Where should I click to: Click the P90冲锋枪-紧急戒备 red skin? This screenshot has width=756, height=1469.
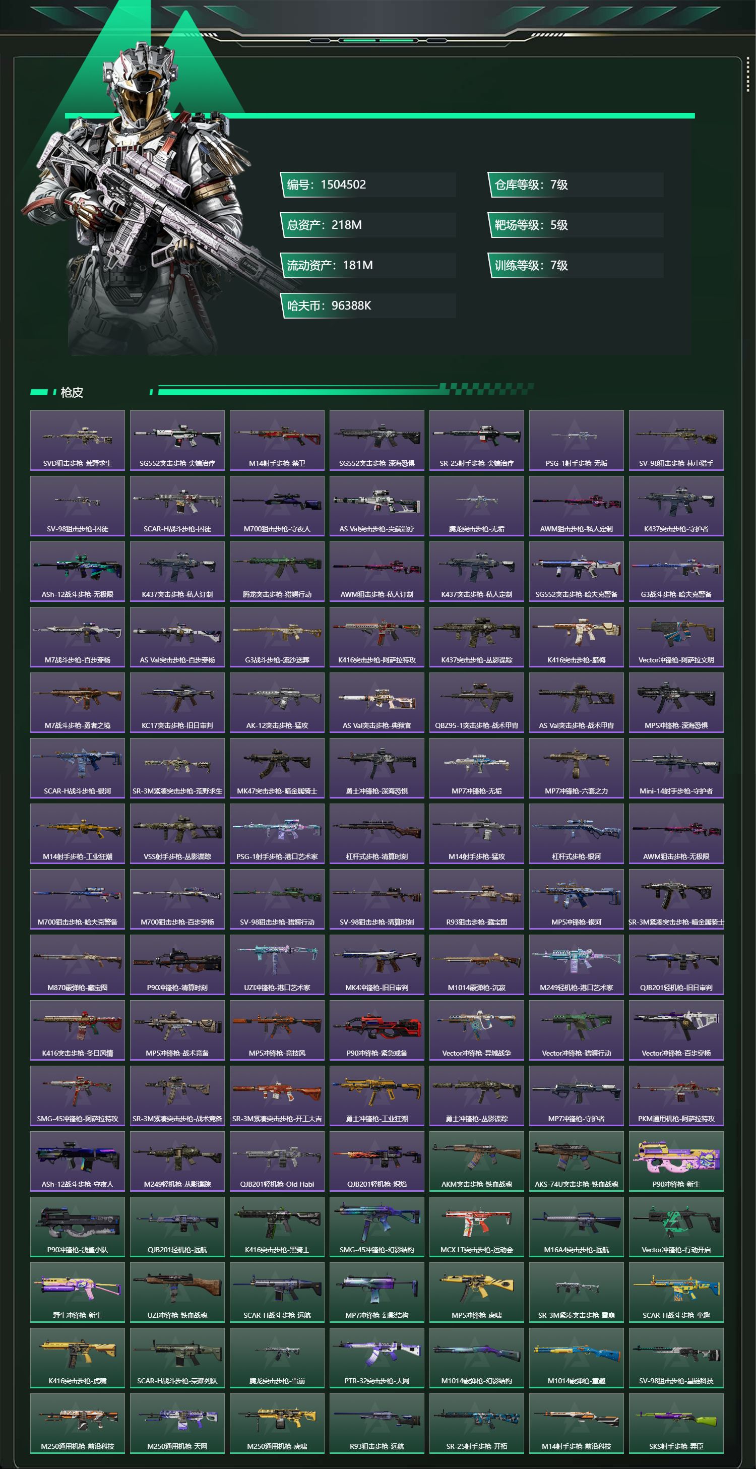click(377, 1030)
